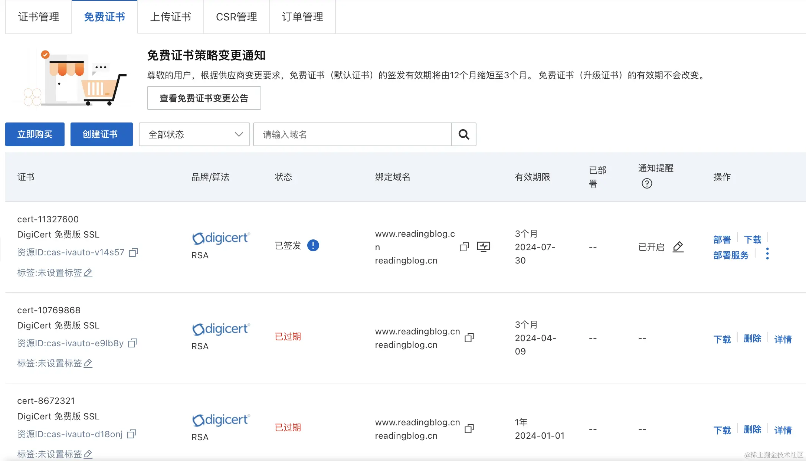Click the 通知提醒 help question icon

point(647,183)
